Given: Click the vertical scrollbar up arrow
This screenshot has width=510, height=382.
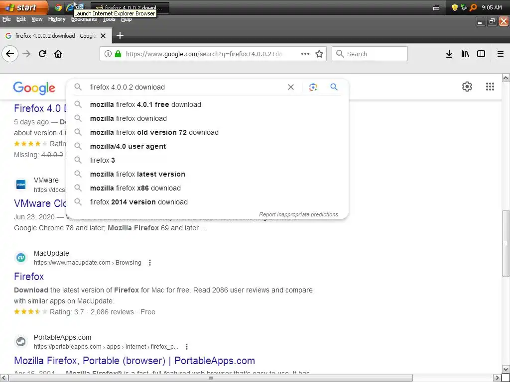Looking at the screenshot, I should [506, 78].
